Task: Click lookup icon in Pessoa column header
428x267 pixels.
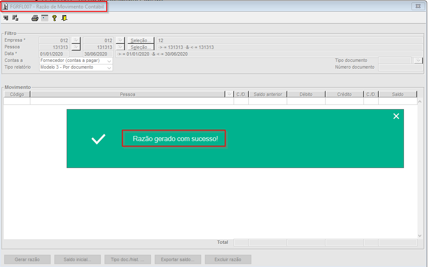Action: point(229,94)
